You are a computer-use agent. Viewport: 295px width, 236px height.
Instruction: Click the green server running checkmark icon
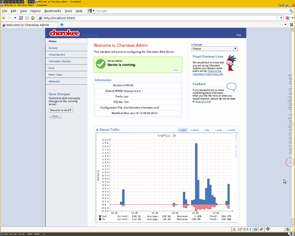[101, 64]
